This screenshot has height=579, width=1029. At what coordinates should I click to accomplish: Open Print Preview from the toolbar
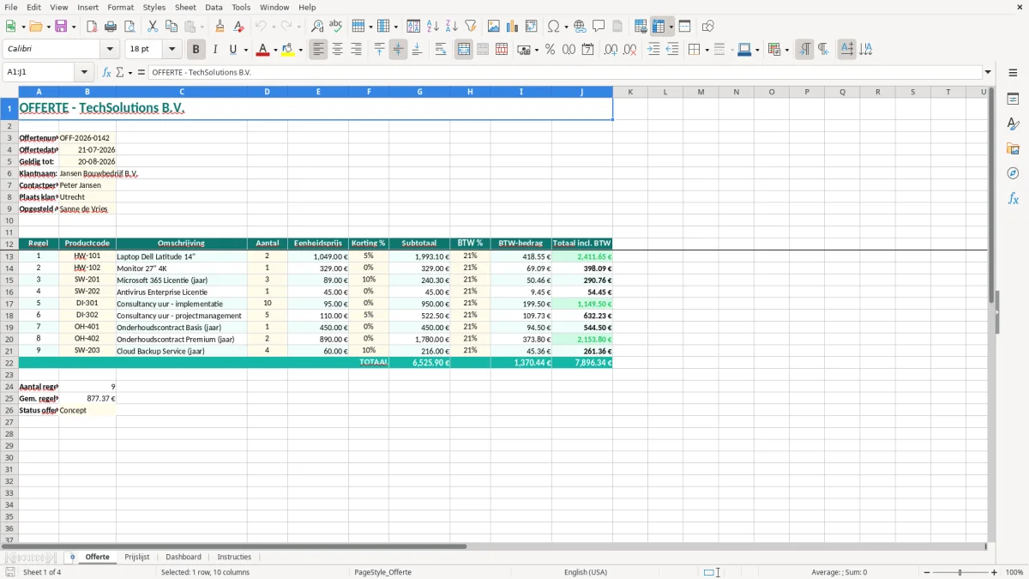(129, 27)
